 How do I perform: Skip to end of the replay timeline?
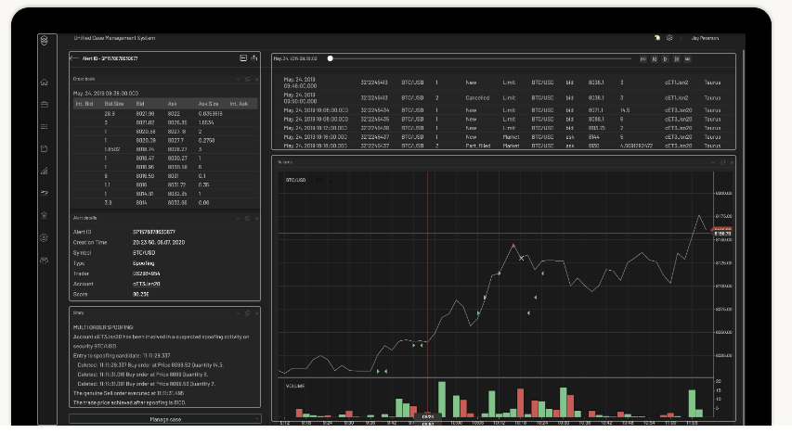[687, 59]
